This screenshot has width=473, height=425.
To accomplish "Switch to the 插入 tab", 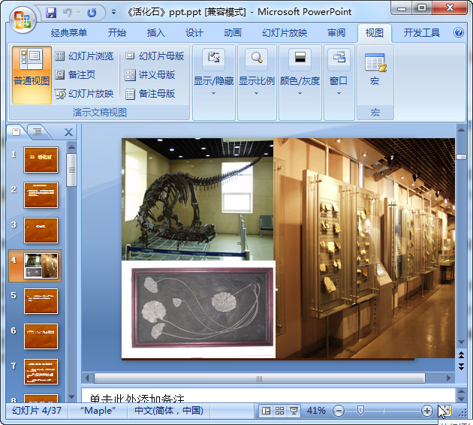I will (x=155, y=32).
